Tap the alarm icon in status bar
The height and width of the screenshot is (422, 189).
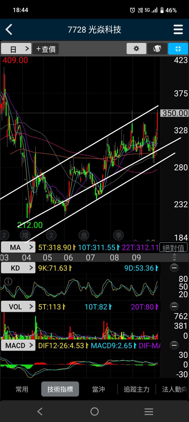tap(132, 10)
